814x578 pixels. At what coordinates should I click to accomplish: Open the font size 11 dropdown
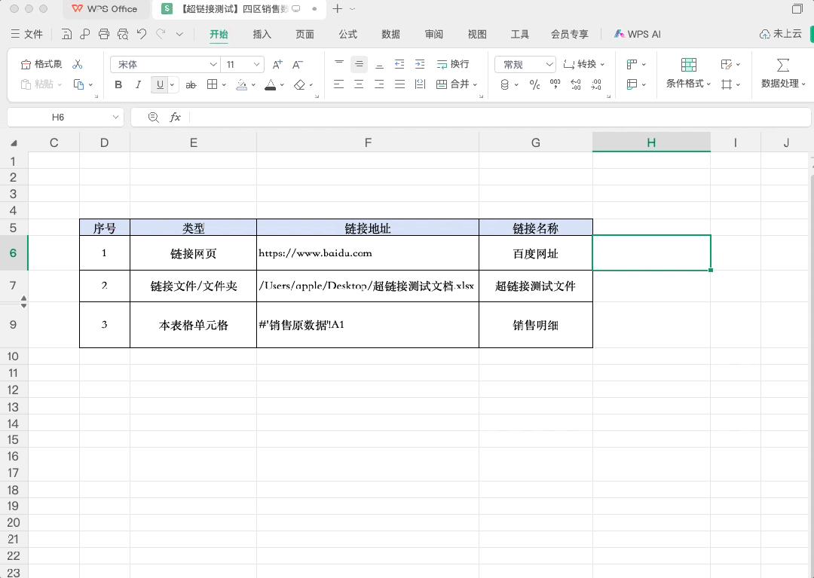point(256,64)
